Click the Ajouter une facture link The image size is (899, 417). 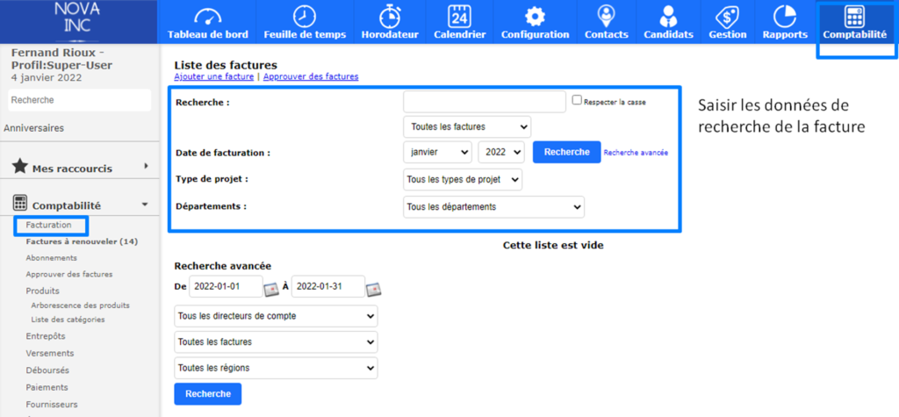(x=214, y=76)
